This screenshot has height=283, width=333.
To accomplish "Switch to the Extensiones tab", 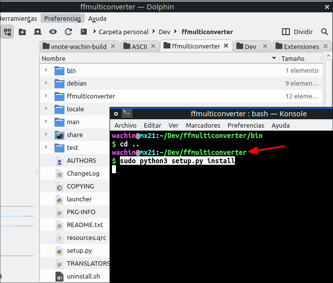I will [301, 46].
